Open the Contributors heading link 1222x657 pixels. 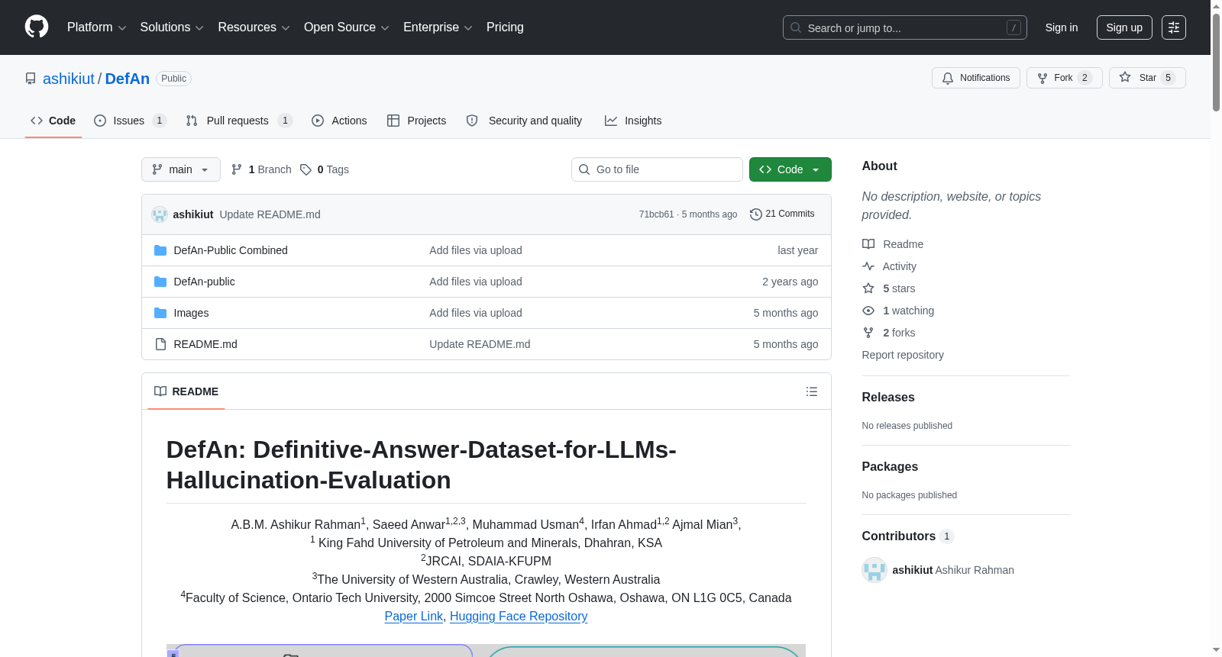pos(908,536)
